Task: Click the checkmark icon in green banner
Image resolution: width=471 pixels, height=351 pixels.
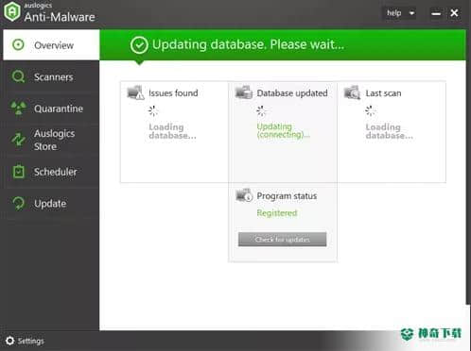Action: pyautogui.click(x=139, y=45)
